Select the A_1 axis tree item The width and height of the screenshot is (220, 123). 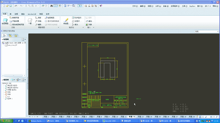click(8, 96)
